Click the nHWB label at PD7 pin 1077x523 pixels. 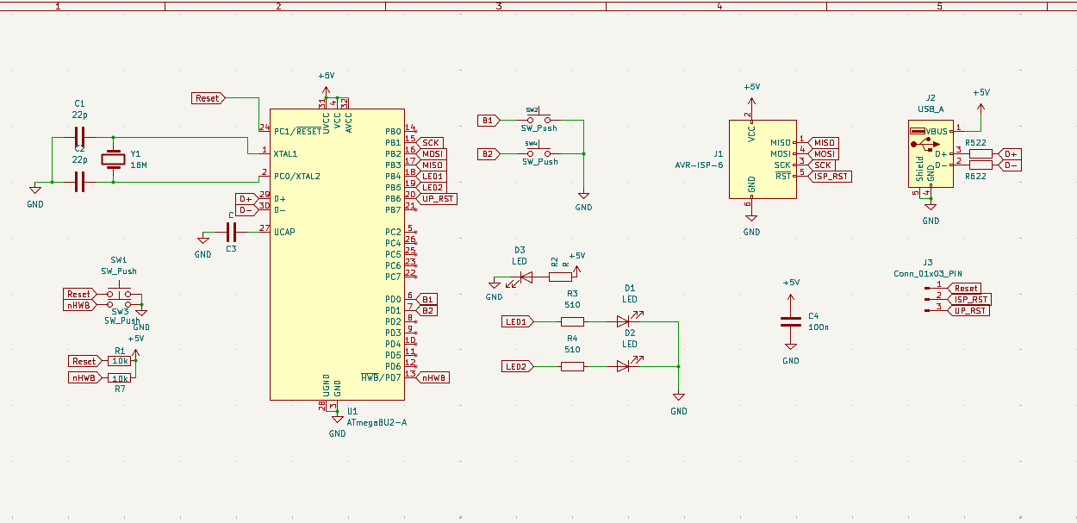click(x=433, y=377)
